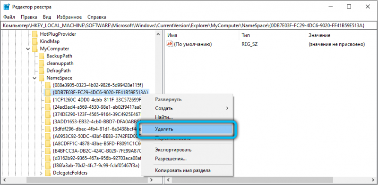Select the NameSpace folder icon

(x=42, y=78)
